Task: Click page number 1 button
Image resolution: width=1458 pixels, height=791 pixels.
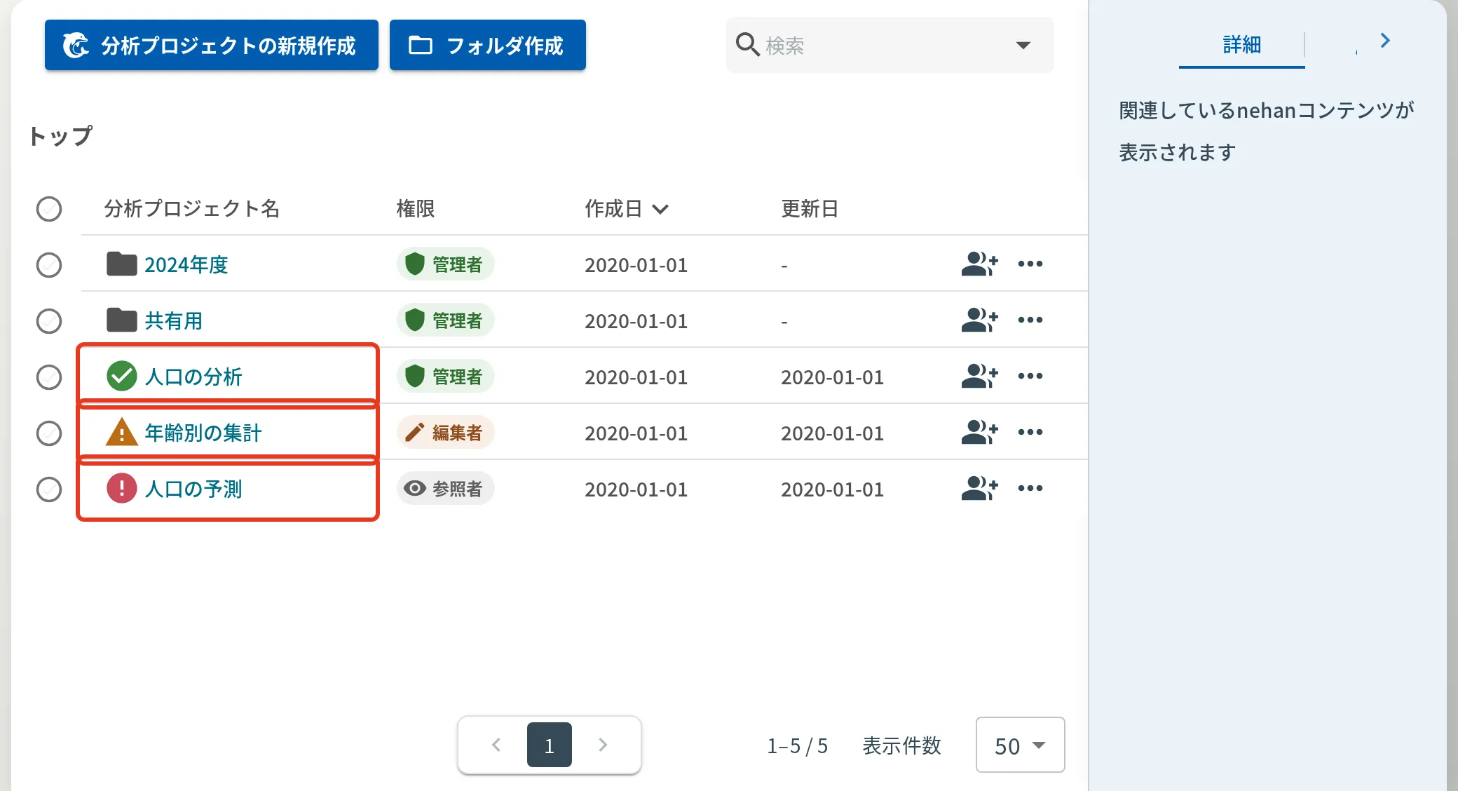Action: pyautogui.click(x=550, y=745)
